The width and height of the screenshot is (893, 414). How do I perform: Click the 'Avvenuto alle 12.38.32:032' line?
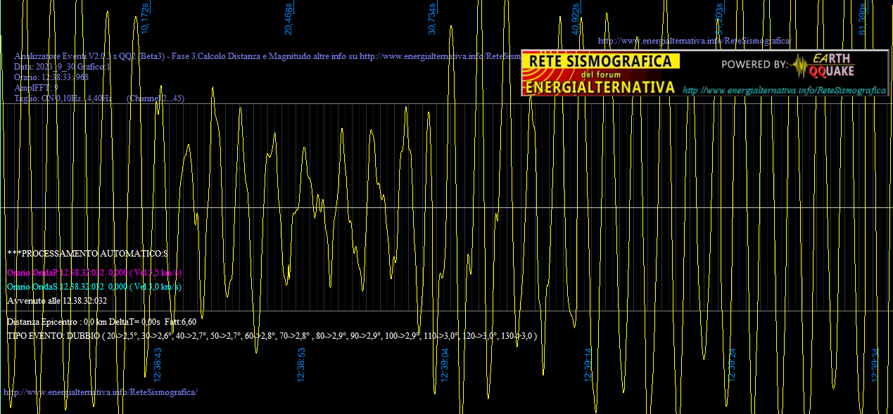pyautogui.click(x=57, y=300)
